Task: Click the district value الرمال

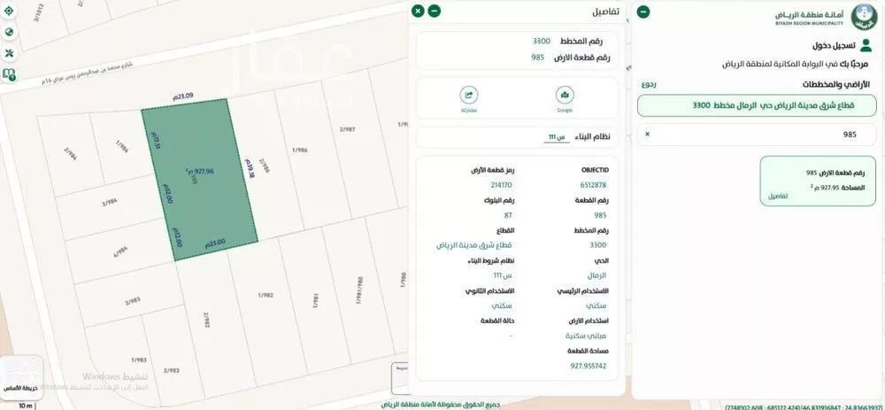Action: (x=596, y=275)
